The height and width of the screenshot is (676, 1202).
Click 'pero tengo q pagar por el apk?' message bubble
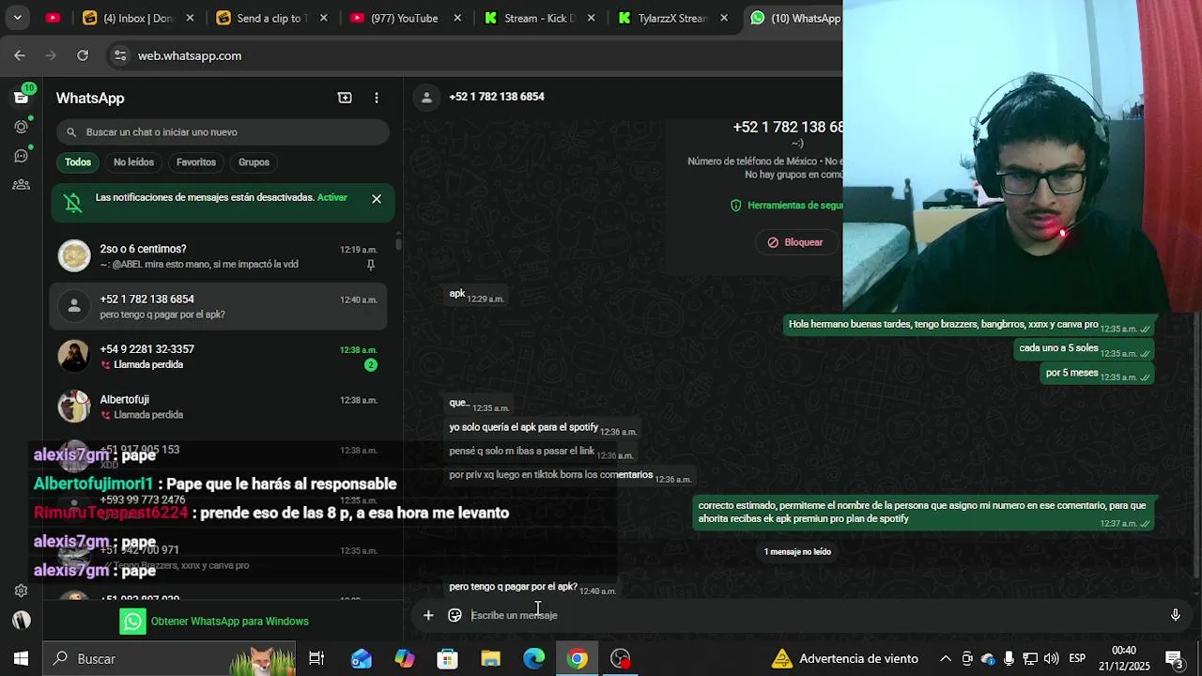[532, 588]
